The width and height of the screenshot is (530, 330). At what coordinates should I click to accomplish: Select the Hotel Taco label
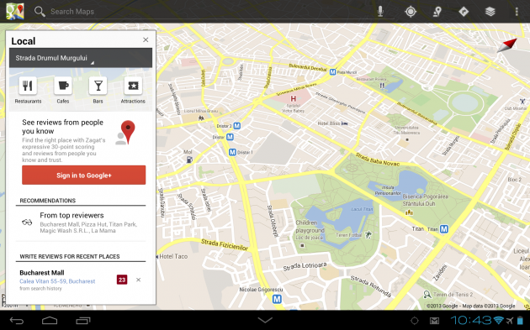[173, 256]
